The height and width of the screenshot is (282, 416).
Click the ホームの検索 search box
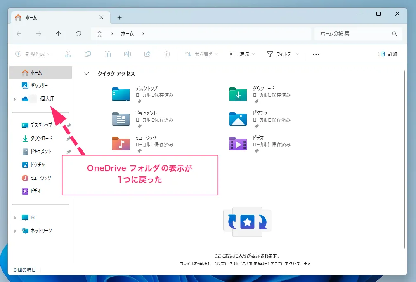point(358,34)
